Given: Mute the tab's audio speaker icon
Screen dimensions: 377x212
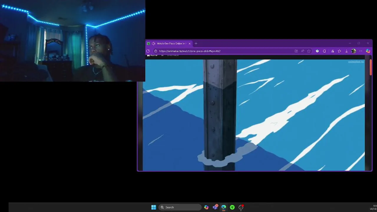Looking at the screenshot, I should tap(153, 44).
